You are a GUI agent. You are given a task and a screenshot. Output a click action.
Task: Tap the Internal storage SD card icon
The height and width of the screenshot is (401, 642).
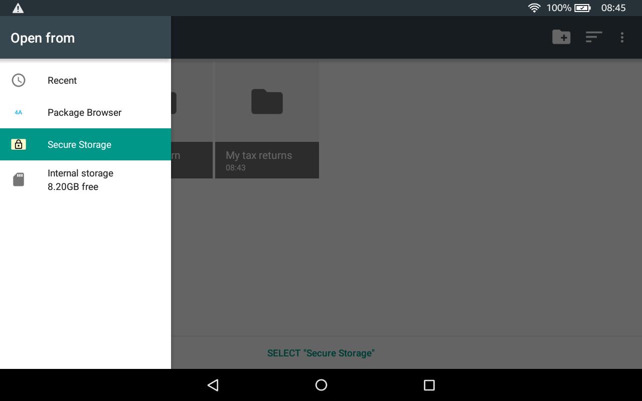[19, 179]
